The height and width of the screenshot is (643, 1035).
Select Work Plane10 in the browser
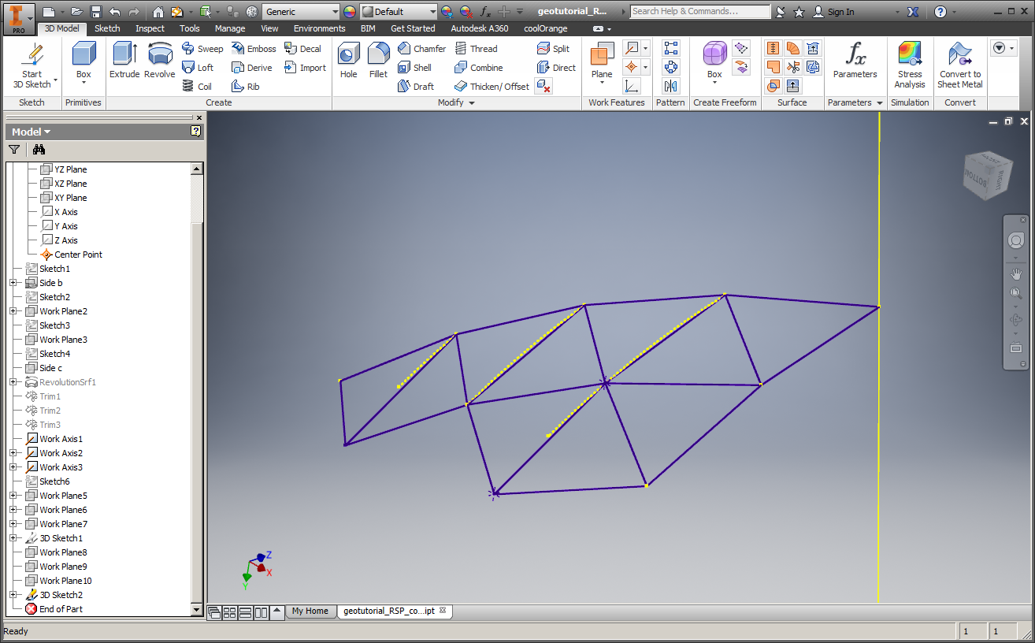click(65, 581)
